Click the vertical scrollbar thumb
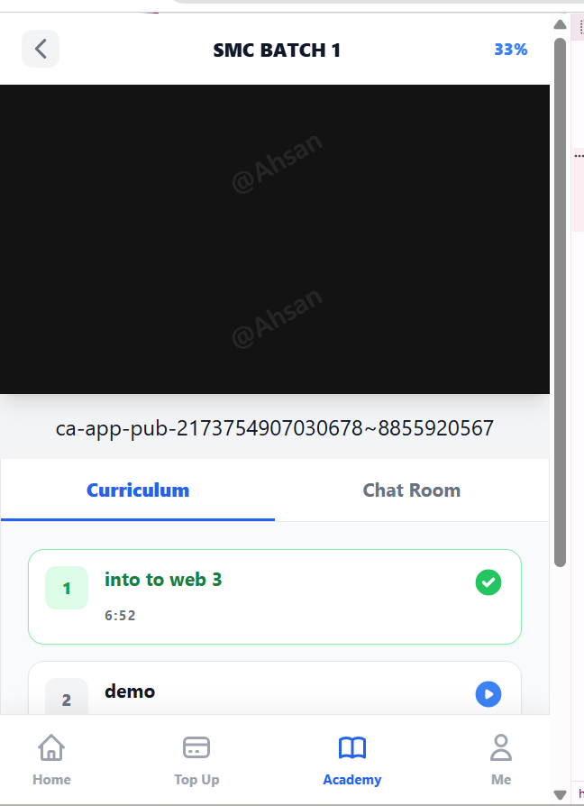Screen dimensions: 584x806 560,302
